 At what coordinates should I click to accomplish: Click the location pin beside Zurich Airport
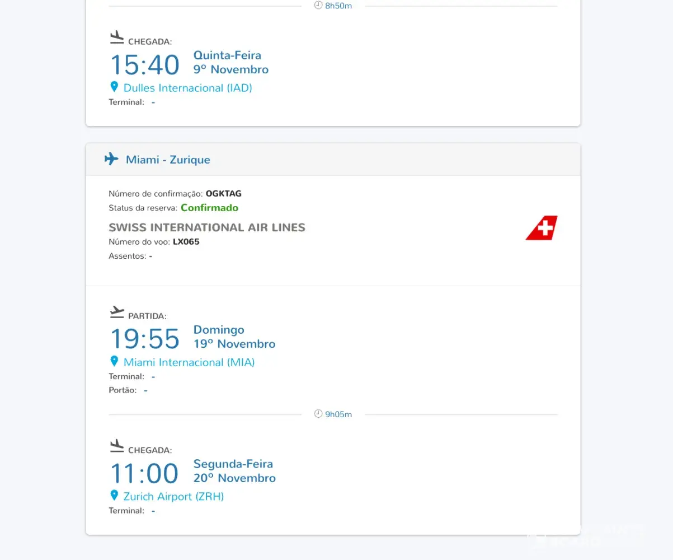114,496
